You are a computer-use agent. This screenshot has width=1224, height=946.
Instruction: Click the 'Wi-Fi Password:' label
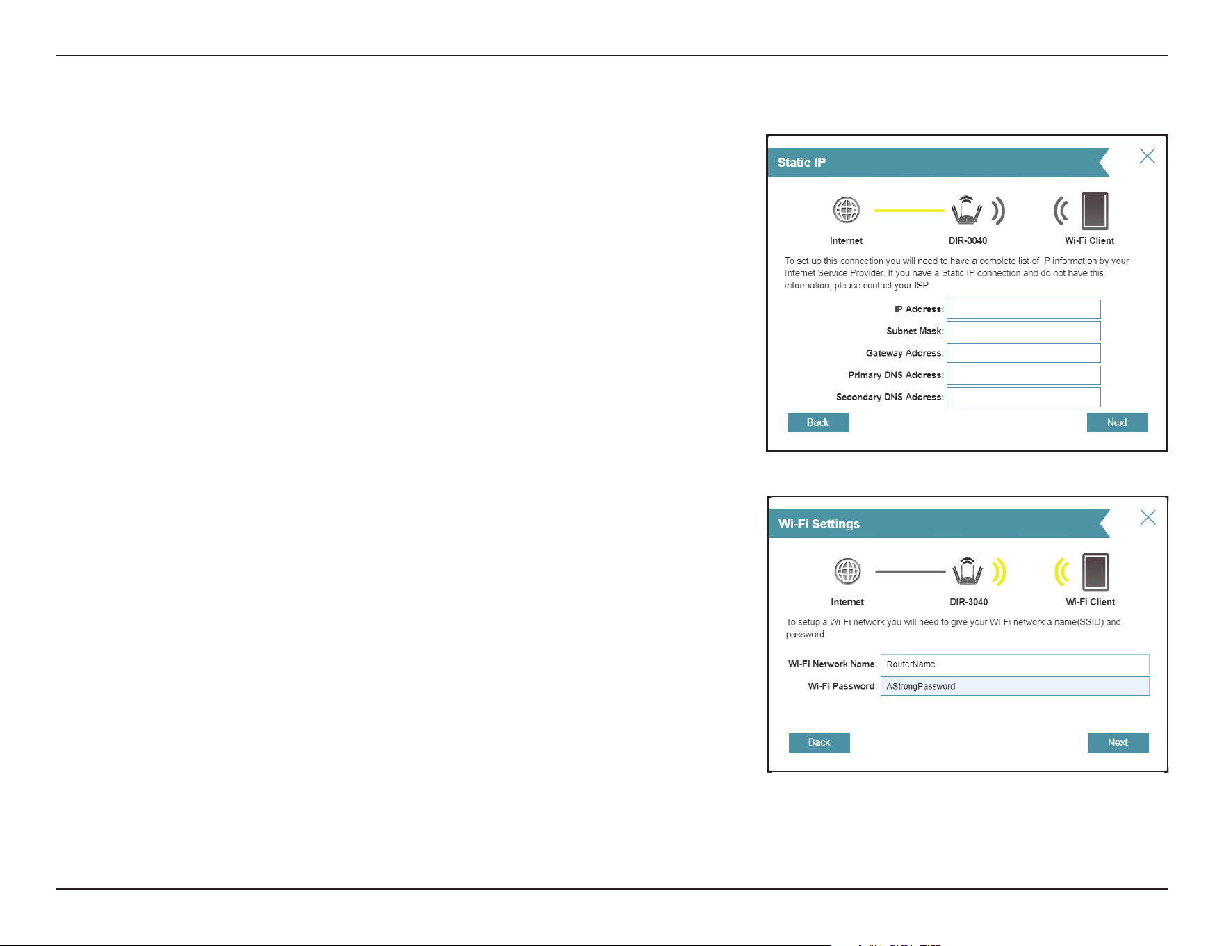tap(842, 686)
